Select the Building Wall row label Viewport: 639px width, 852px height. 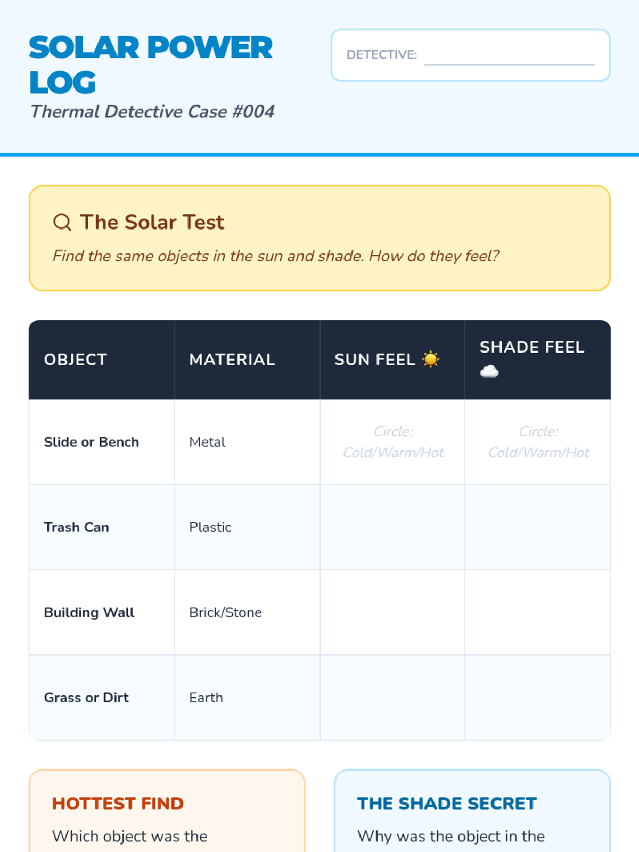click(x=89, y=612)
